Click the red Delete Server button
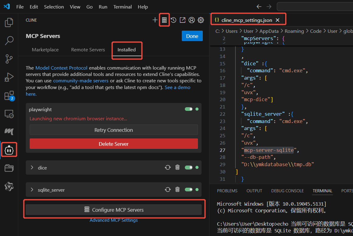353x236 pixels. [114, 144]
